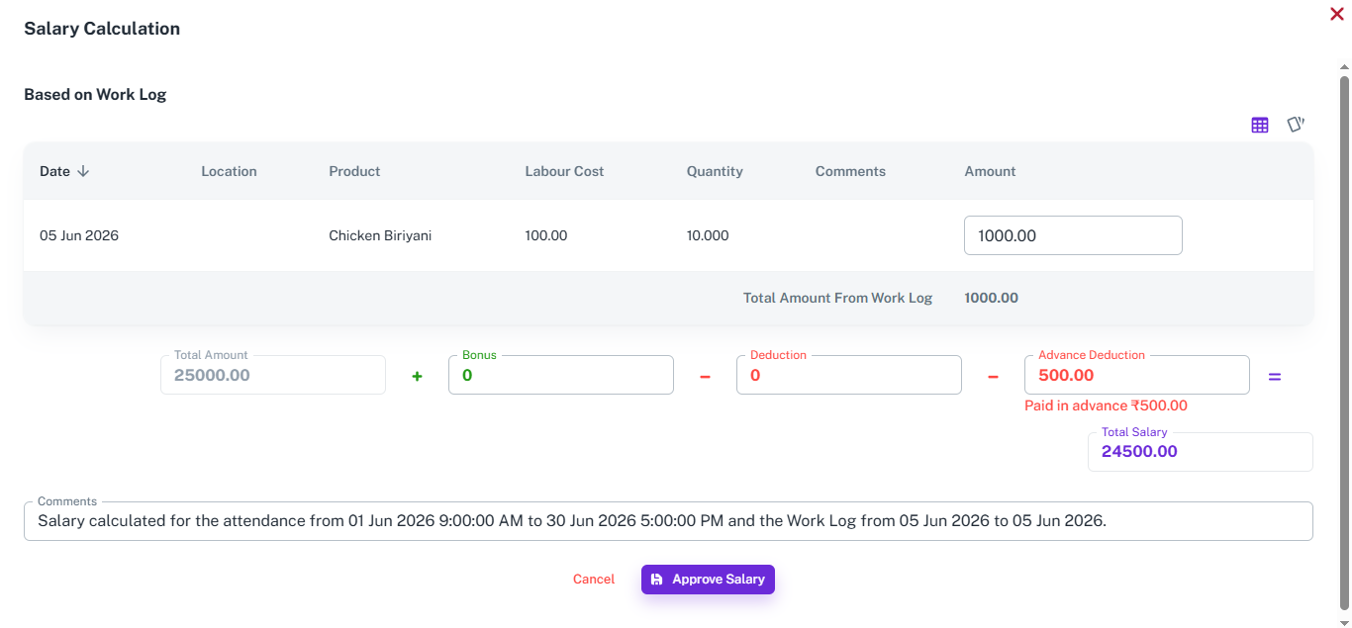
Task: Edit the Comments text box
Action: 668,520
